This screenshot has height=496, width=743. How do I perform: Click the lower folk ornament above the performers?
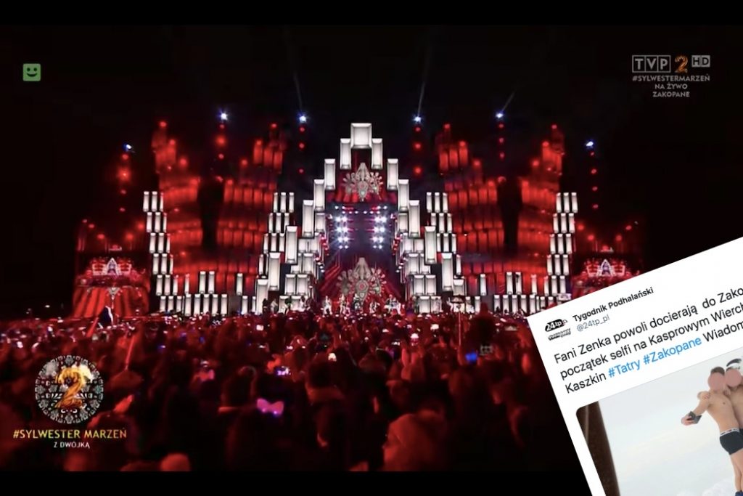click(x=362, y=280)
